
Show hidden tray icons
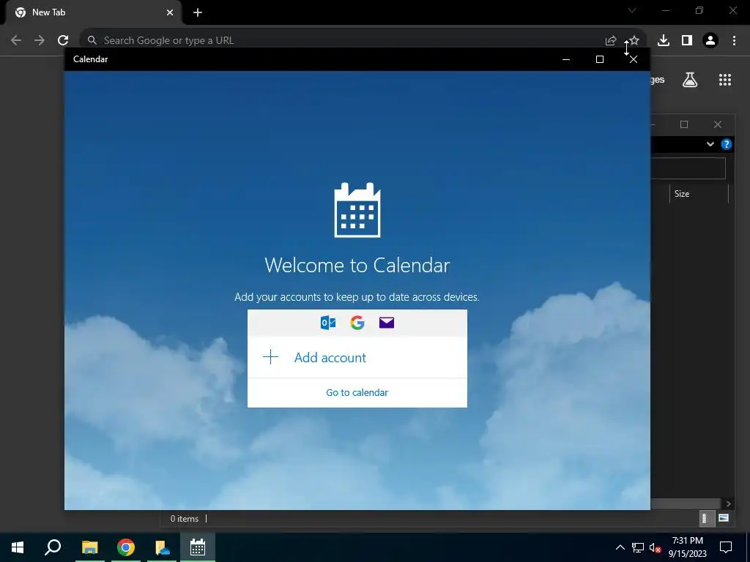(620, 547)
